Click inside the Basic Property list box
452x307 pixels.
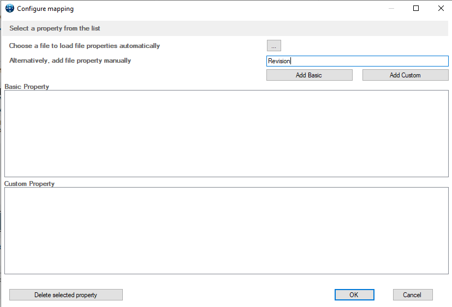227,134
